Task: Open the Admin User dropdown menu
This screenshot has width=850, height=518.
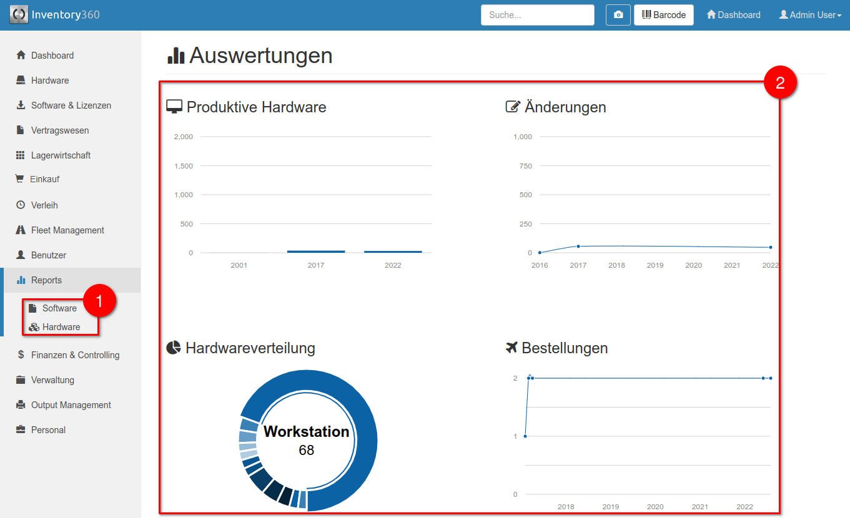Action: pyautogui.click(x=810, y=14)
